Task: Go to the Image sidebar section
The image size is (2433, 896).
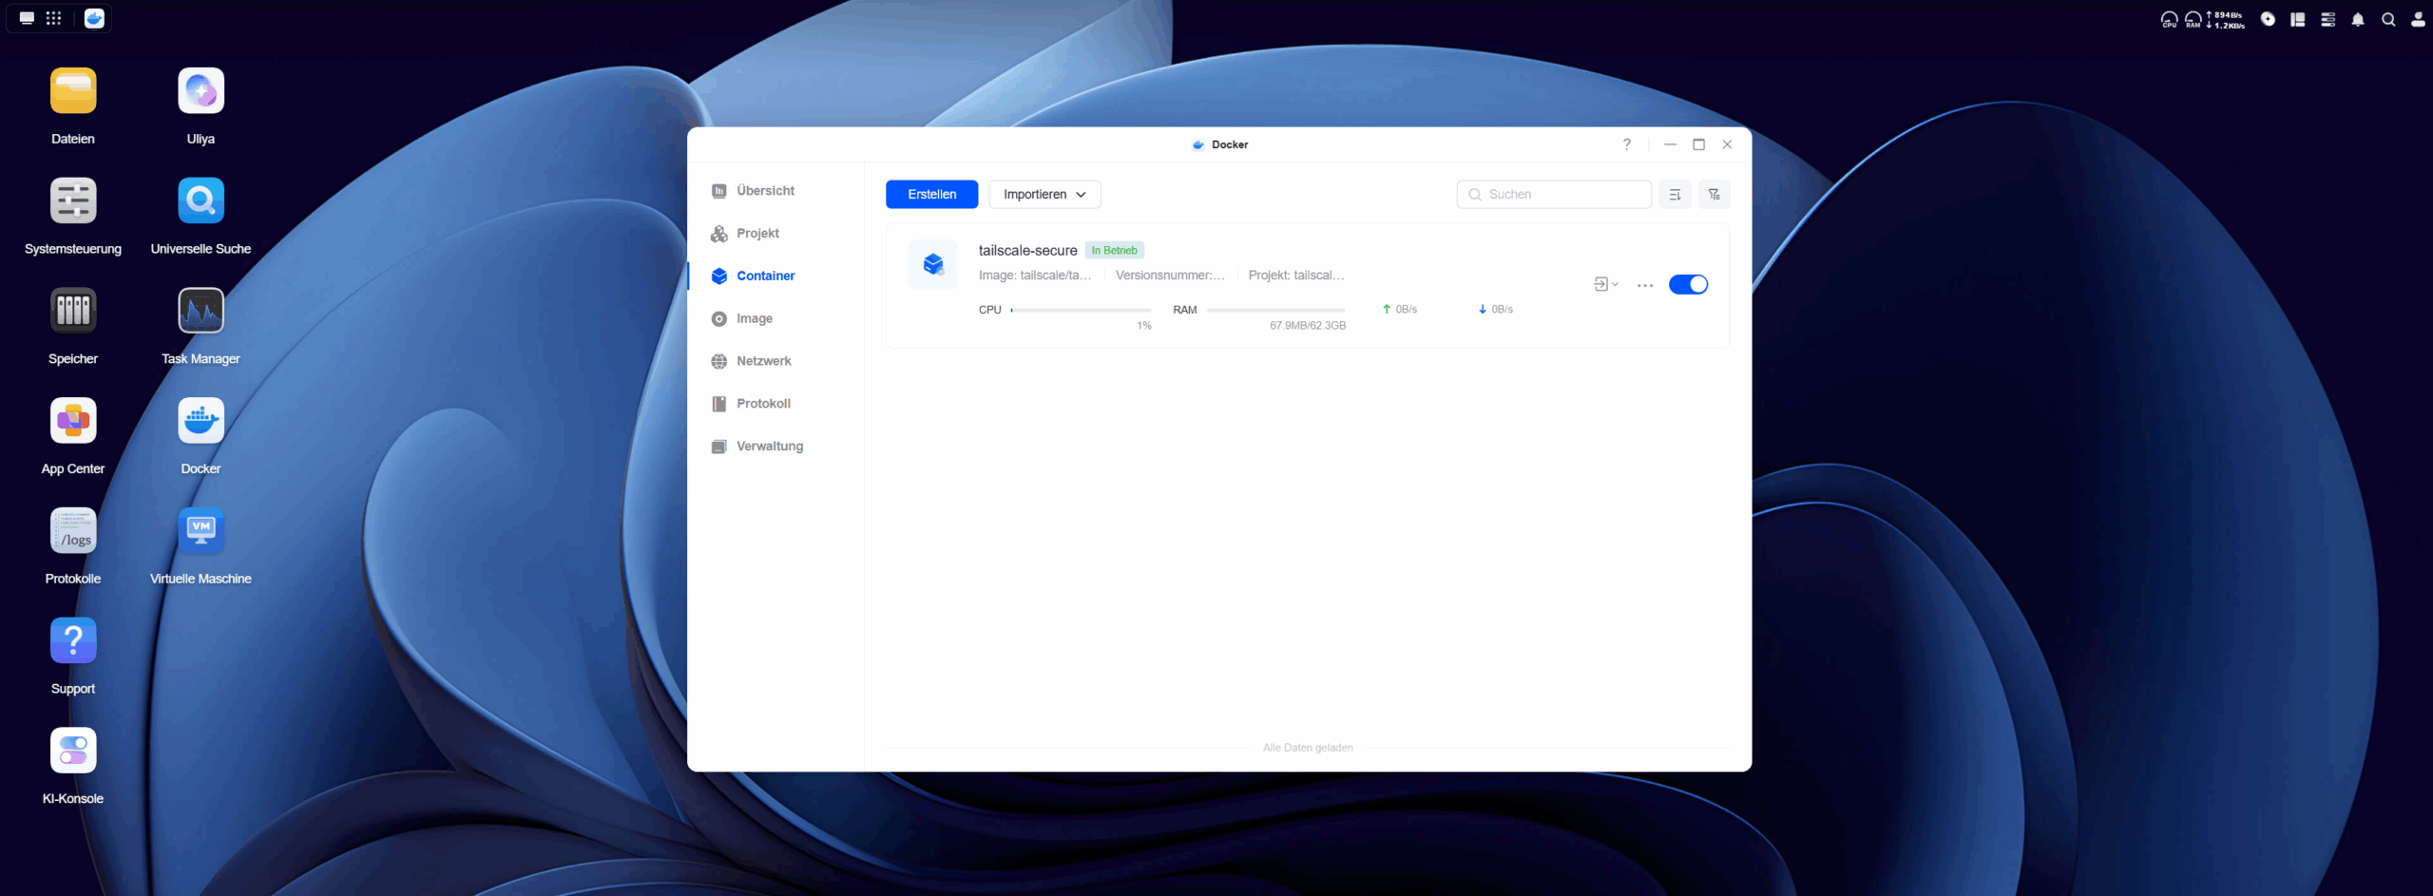Action: tap(754, 318)
